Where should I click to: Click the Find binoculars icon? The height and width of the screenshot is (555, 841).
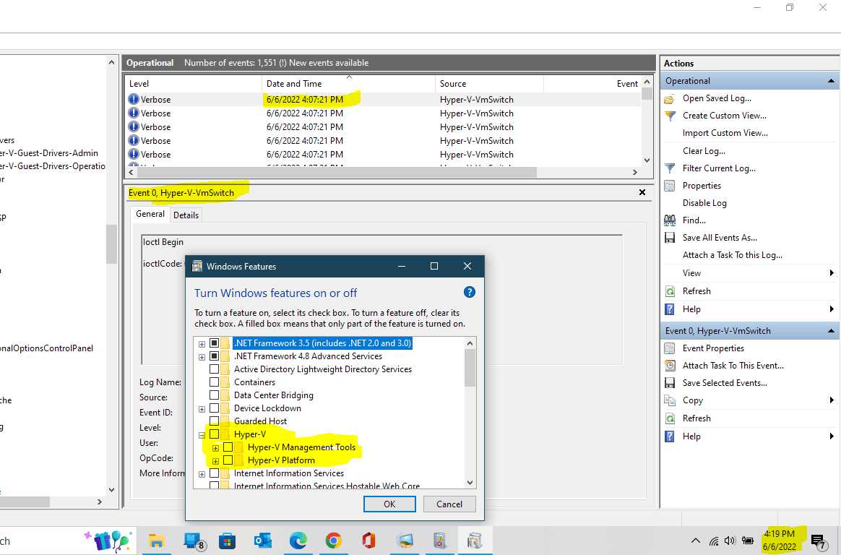tap(669, 220)
